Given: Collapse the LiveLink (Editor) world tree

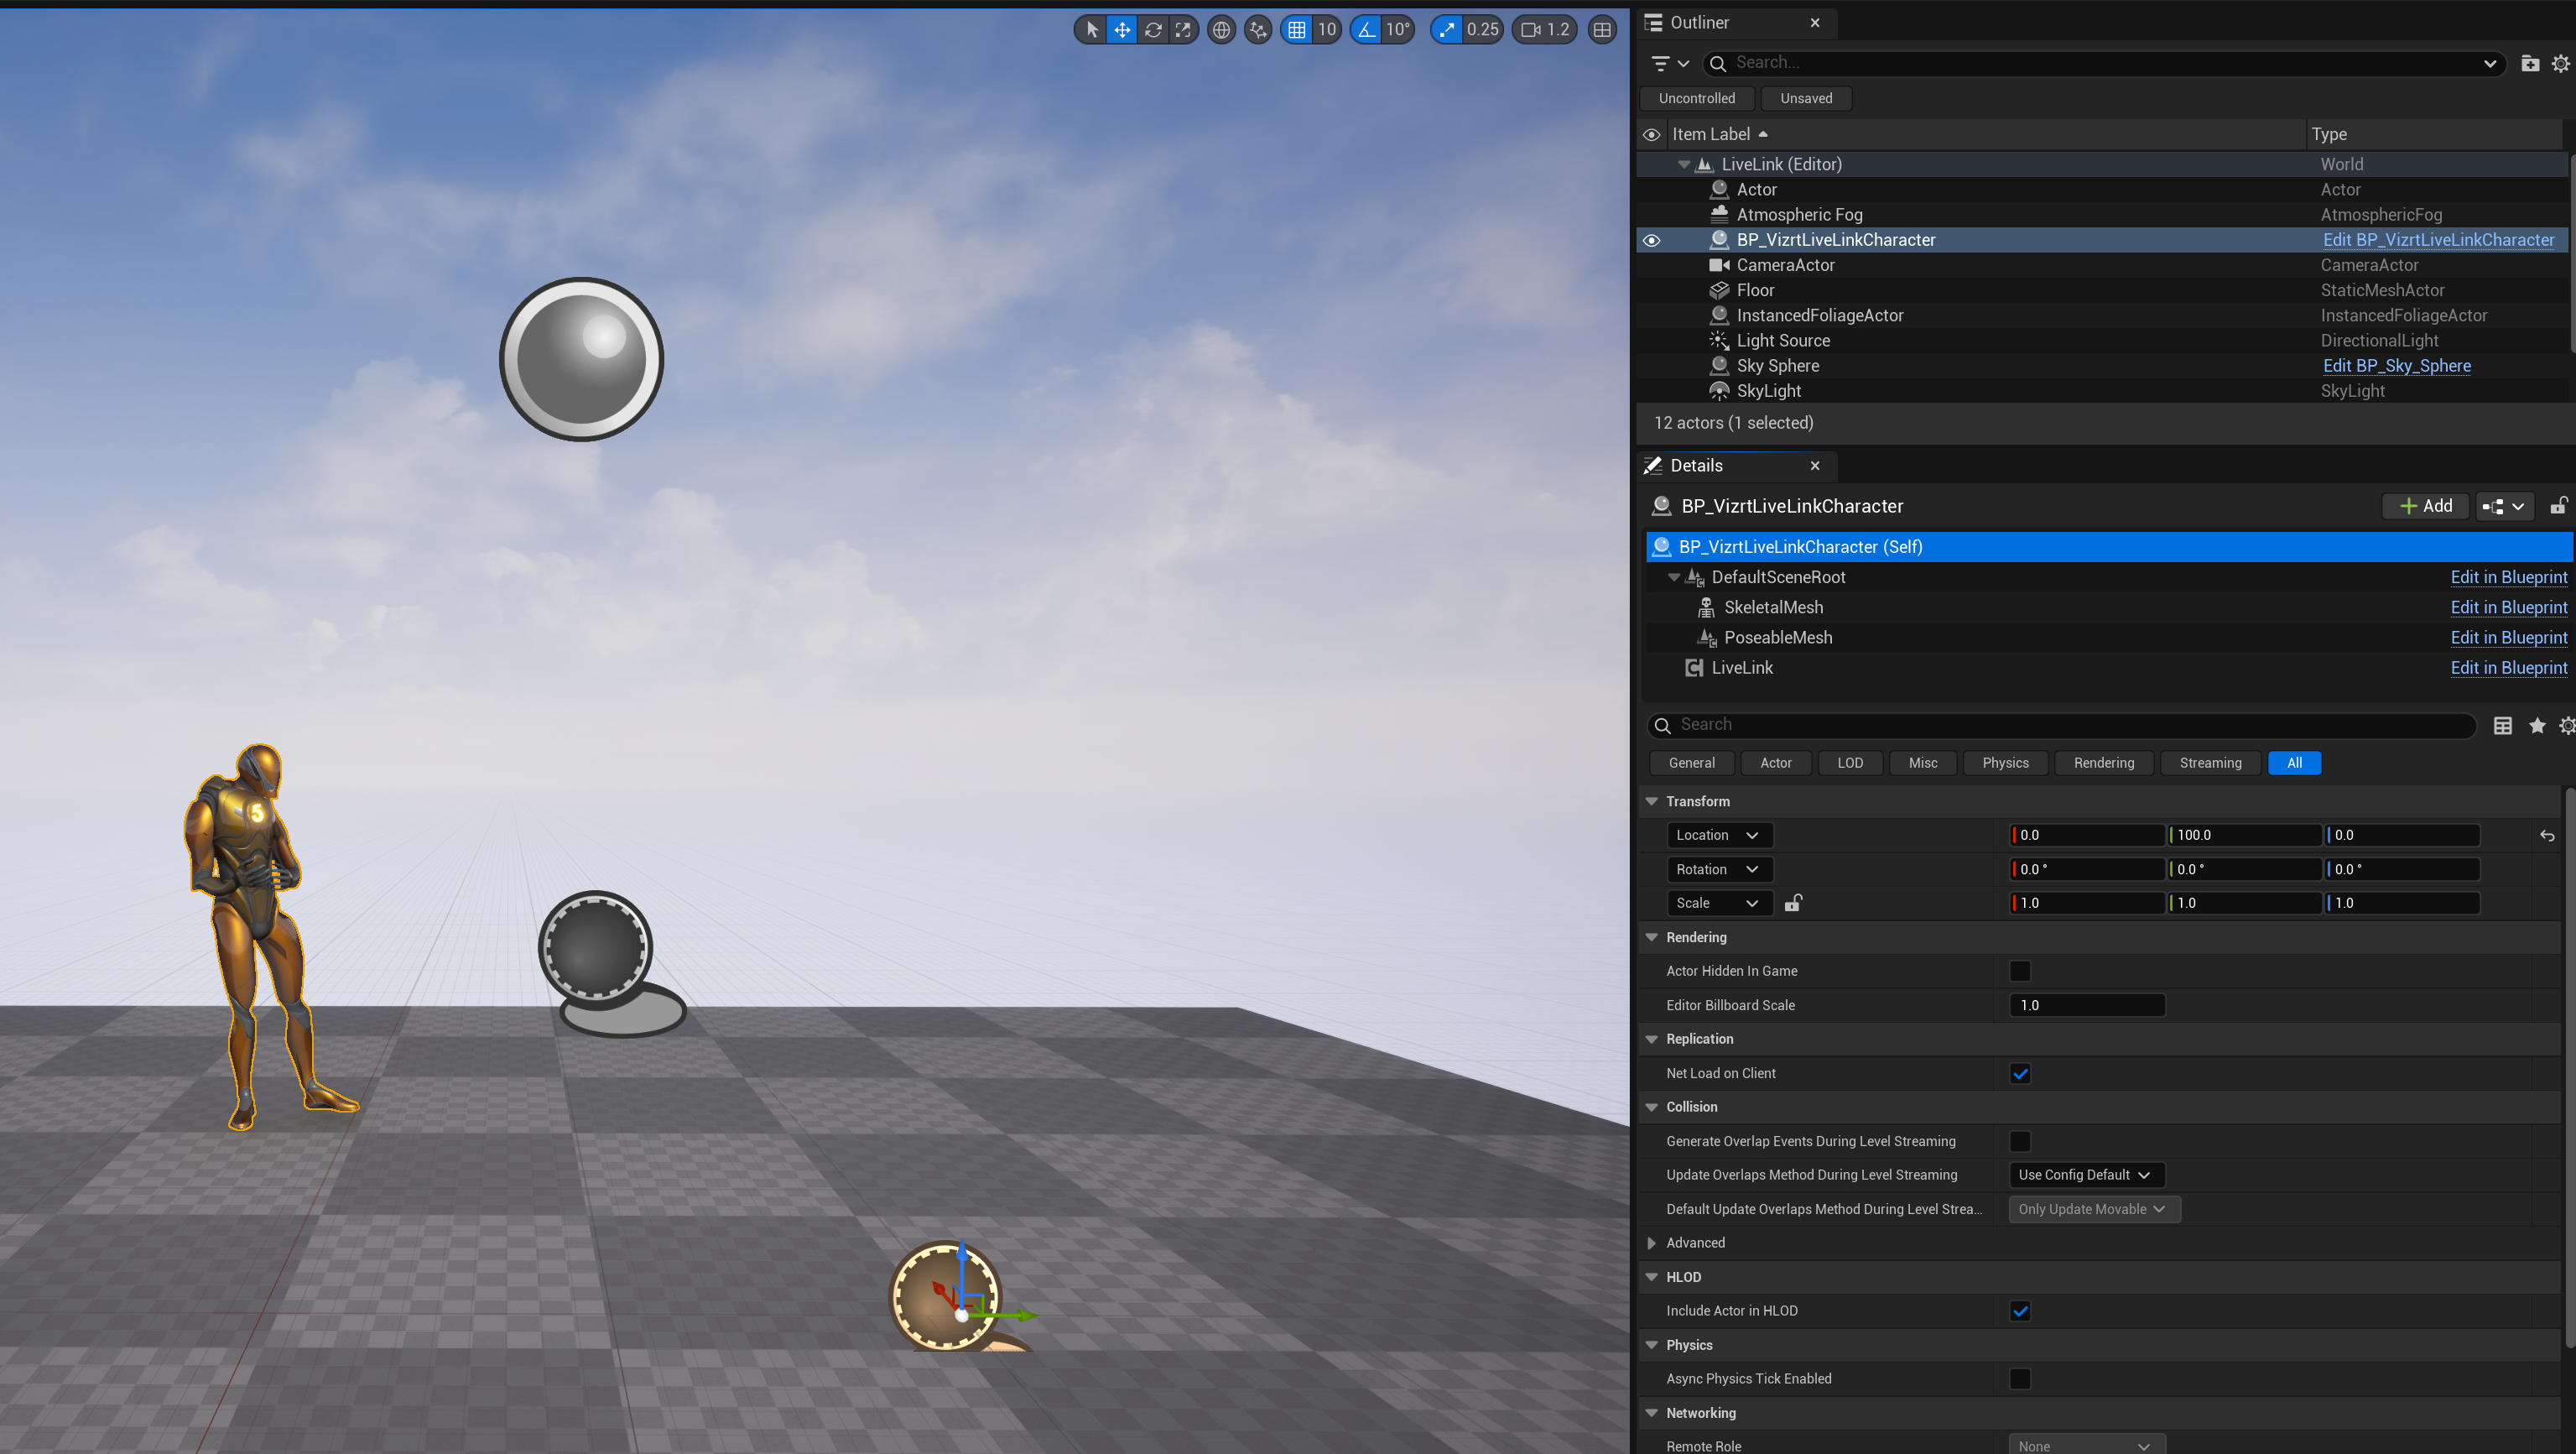Looking at the screenshot, I should [x=1684, y=164].
